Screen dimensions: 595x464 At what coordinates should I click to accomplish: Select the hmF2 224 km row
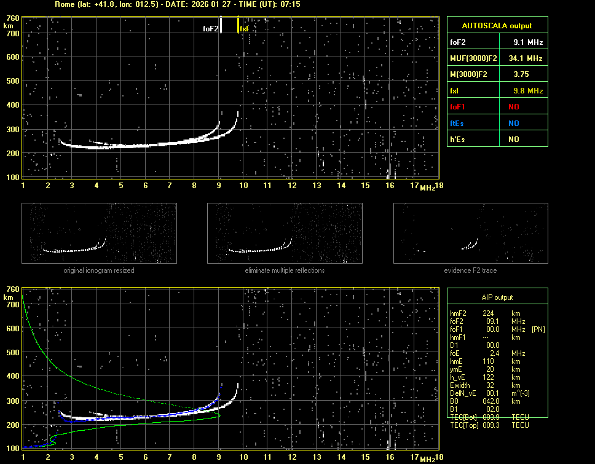point(489,313)
